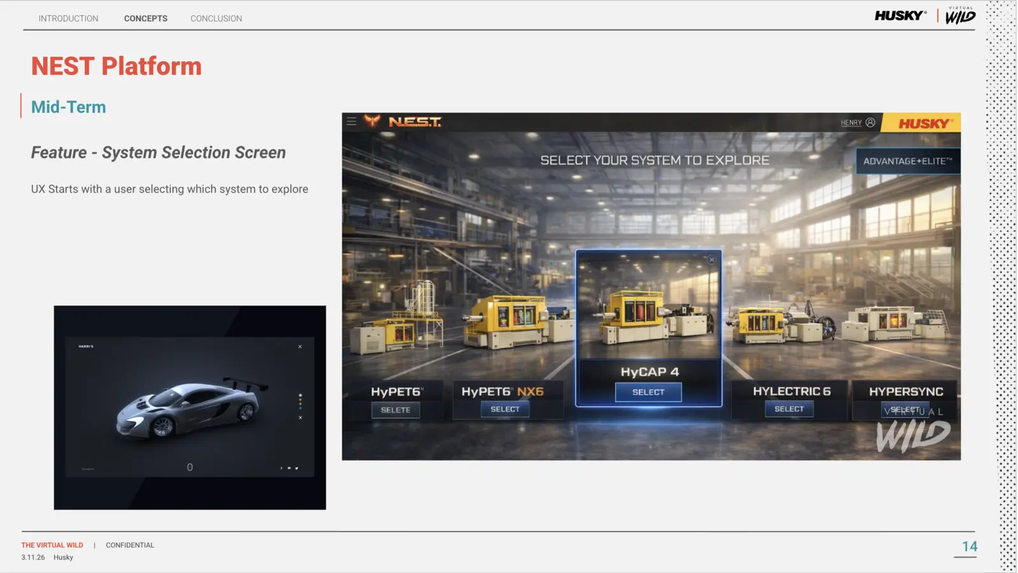
Task: Click 'THE VIRTUAL WILD' footer text
Action: [x=52, y=545]
